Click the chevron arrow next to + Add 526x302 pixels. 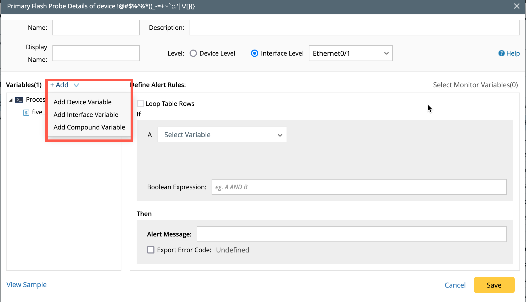[76, 85]
